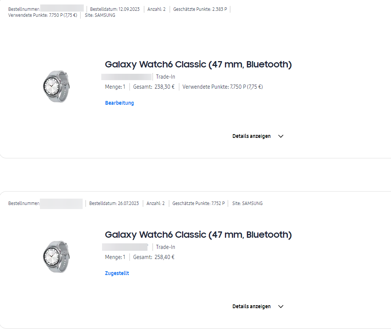Click Site: SAMSUNG in the 26.07.2023 order
391x335 pixels.
pos(247,203)
